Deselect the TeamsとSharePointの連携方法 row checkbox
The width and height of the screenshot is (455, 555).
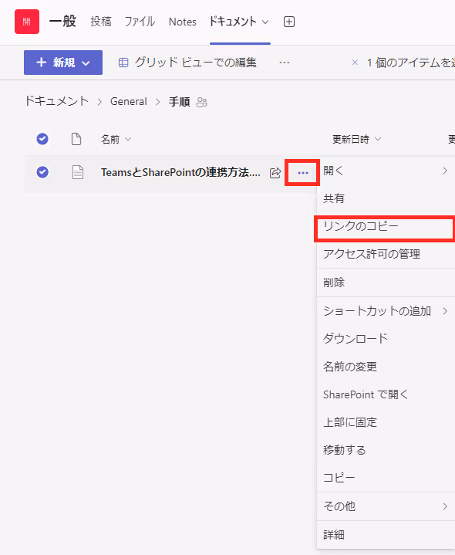(x=42, y=172)
